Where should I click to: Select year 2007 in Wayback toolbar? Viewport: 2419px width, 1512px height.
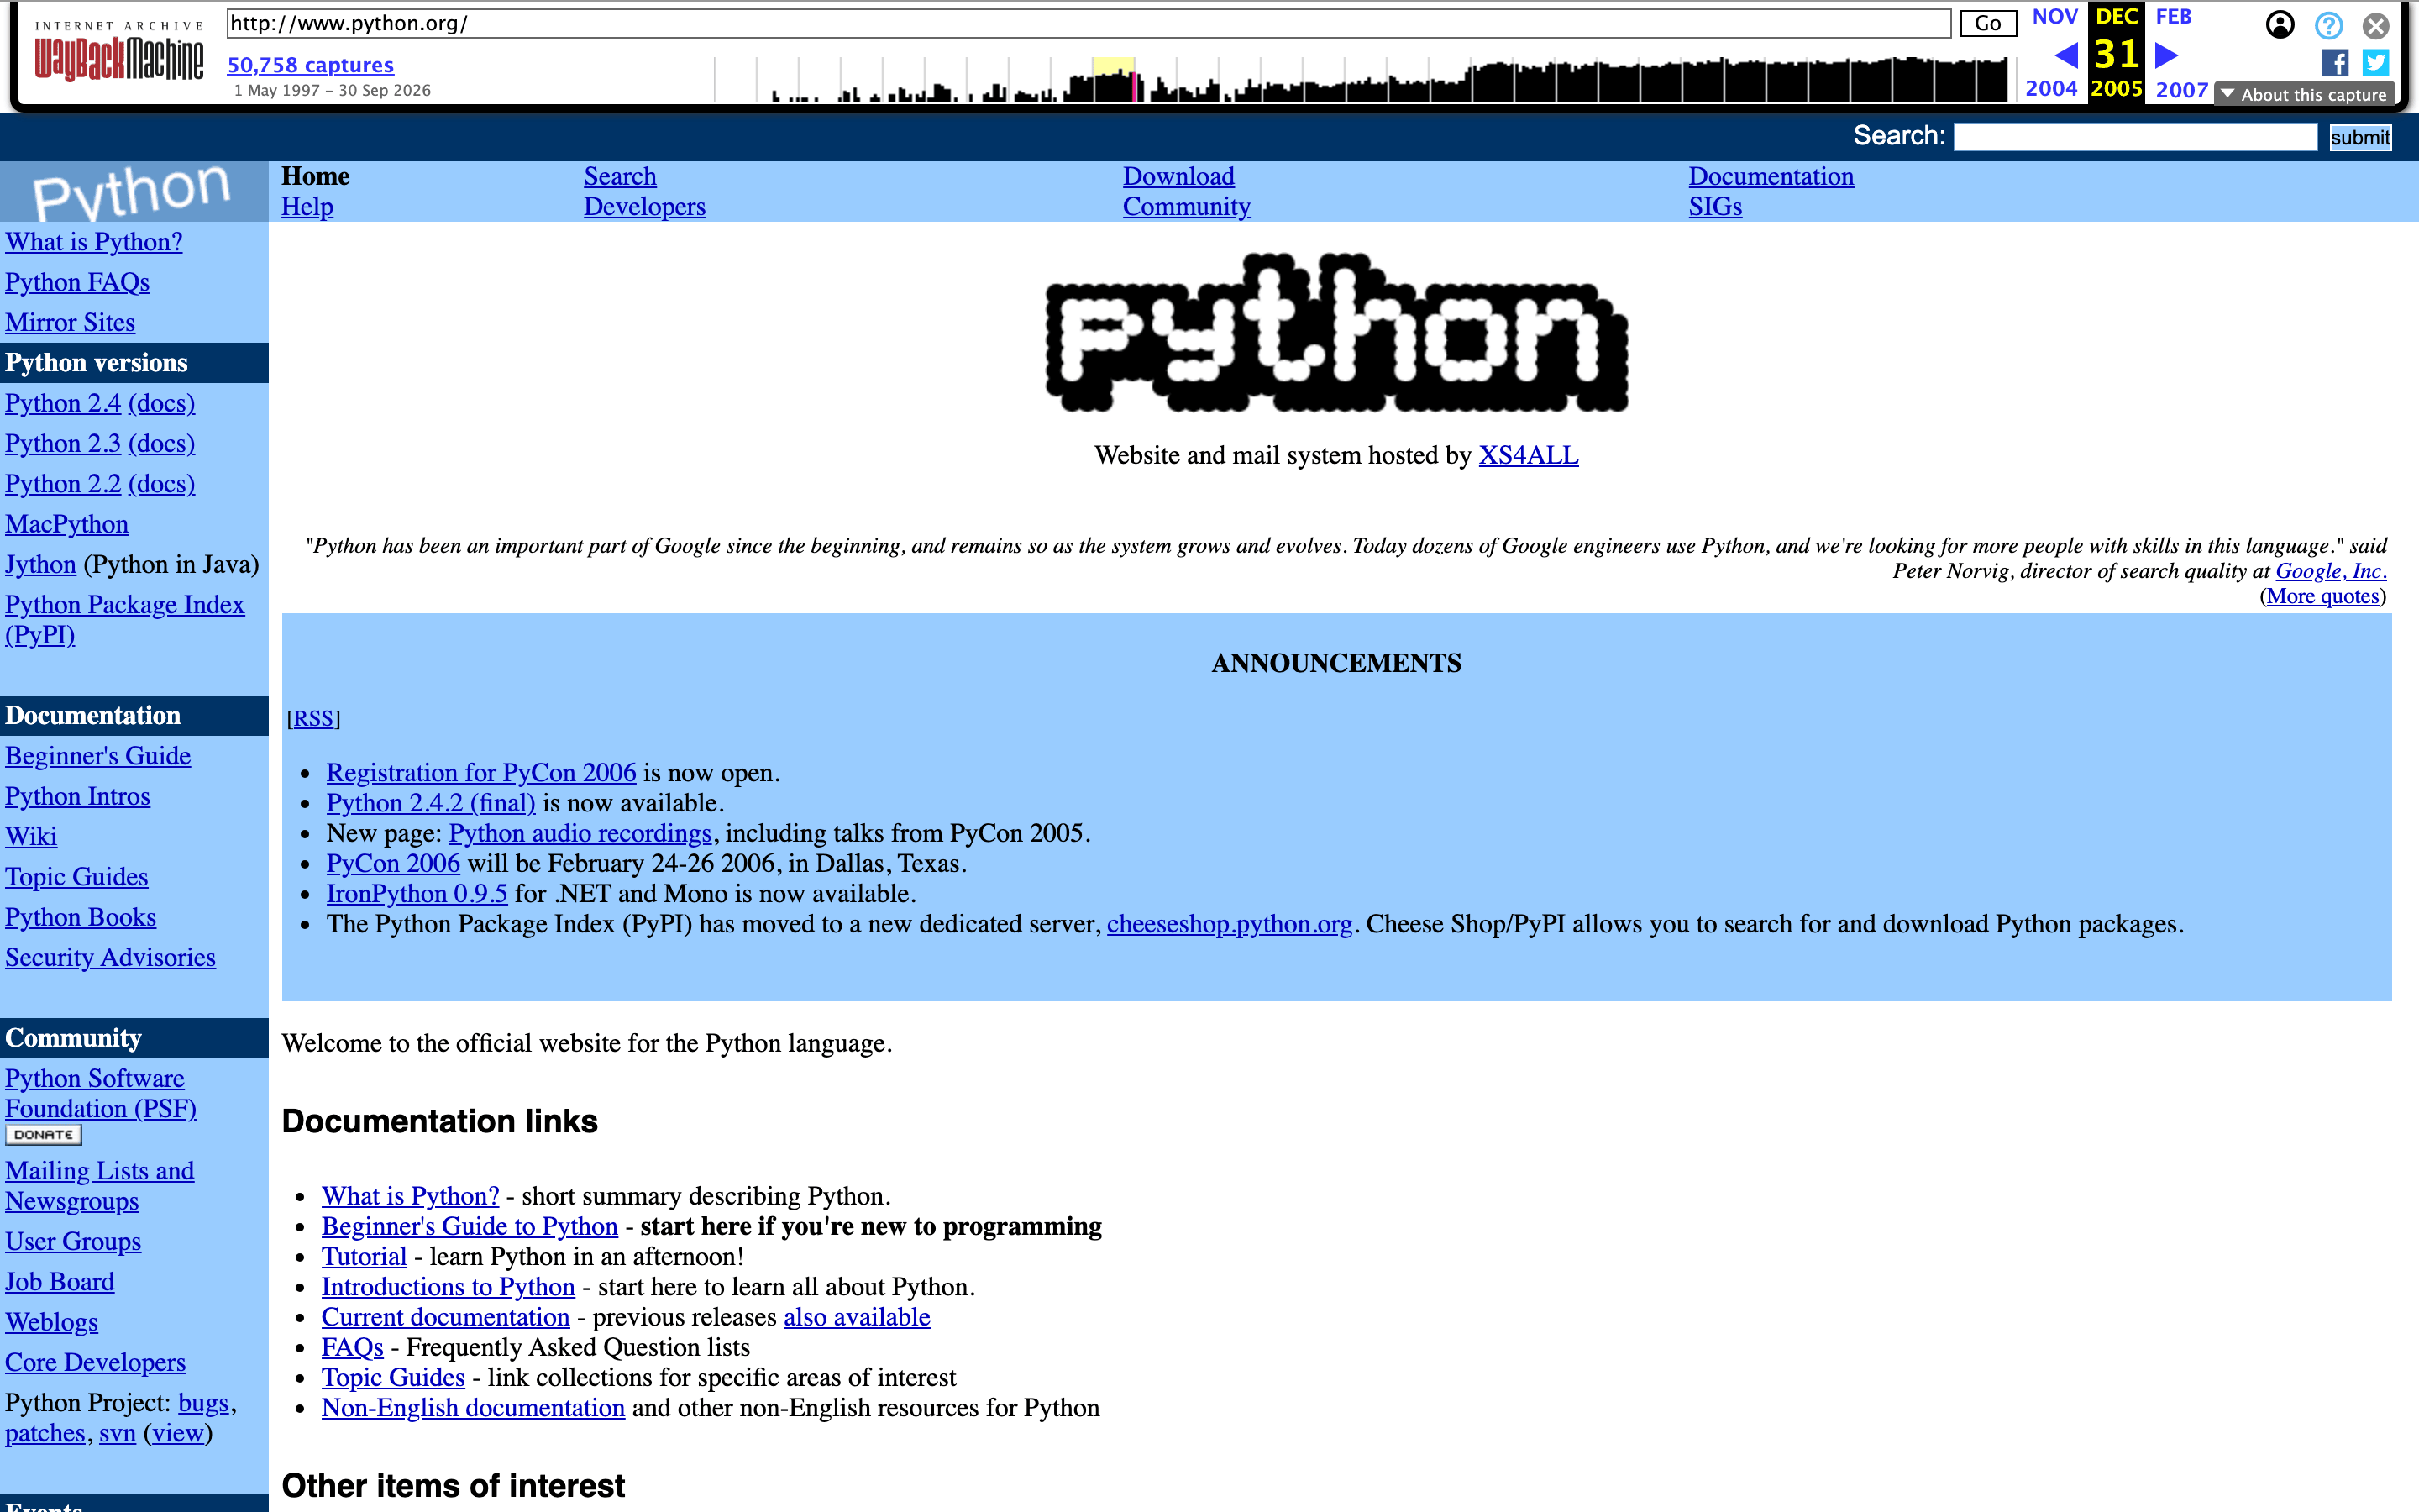[2181, 90]
